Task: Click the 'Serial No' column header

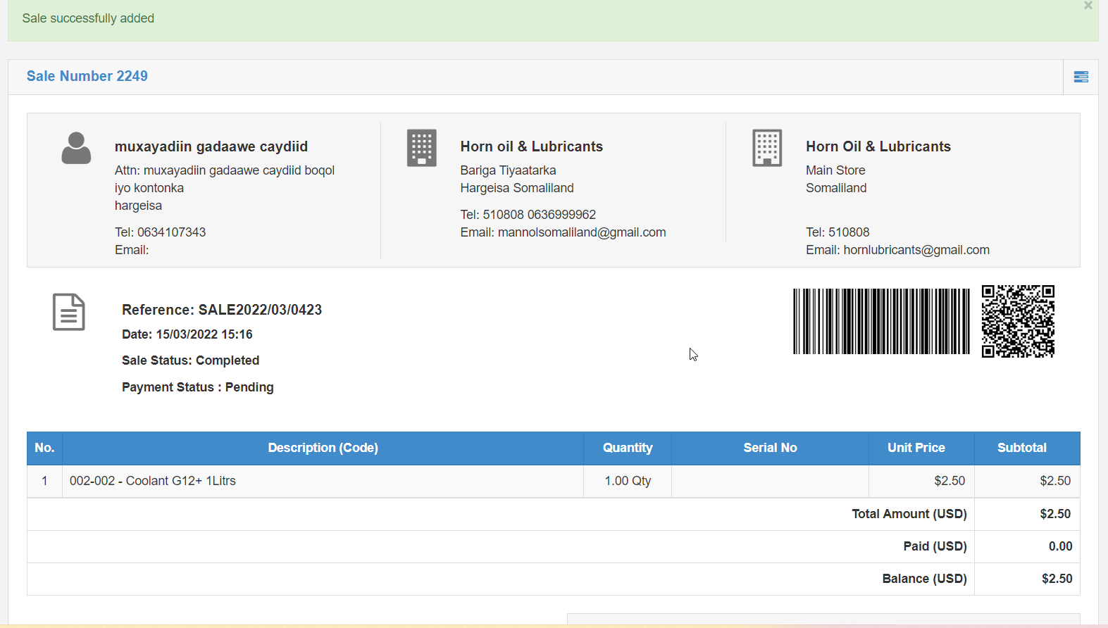Action: coord(770,448)
